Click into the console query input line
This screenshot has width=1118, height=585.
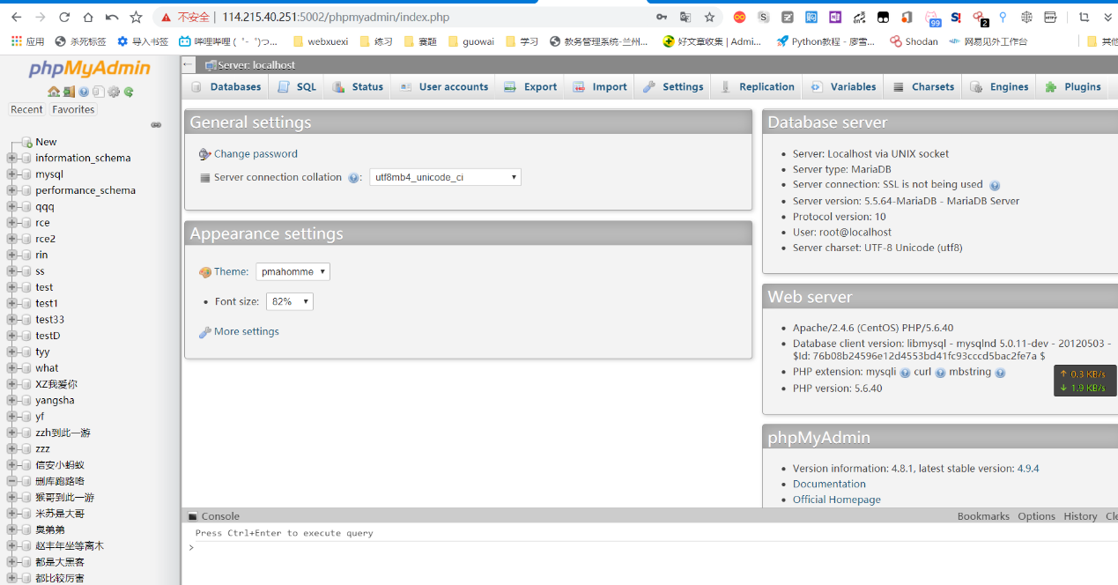coord(652,548)
